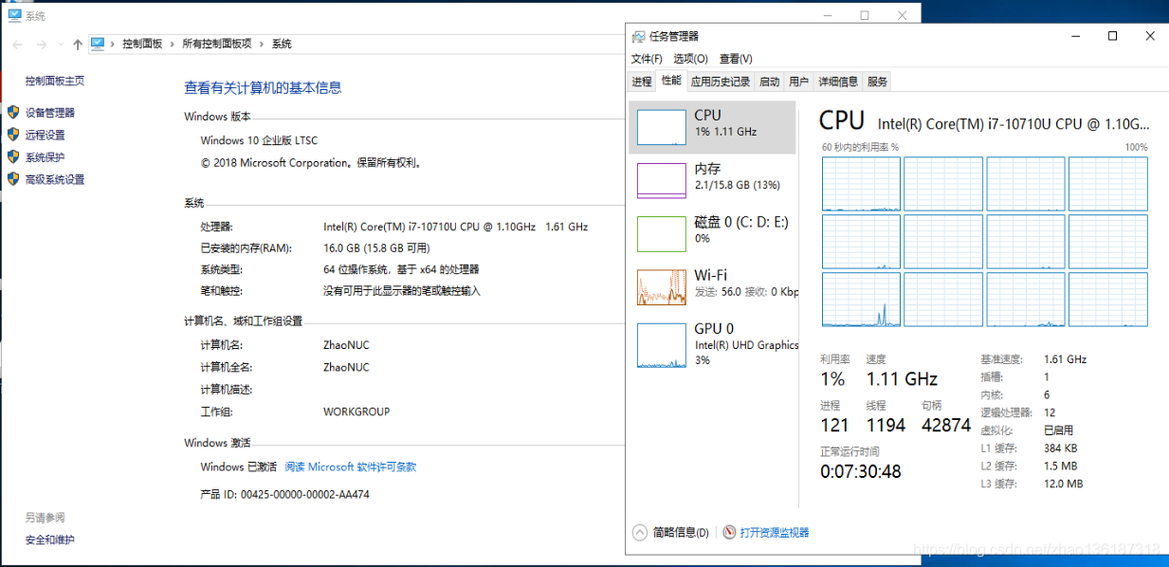Expand chevron after 所有控制面板项 breadcrumb

pos(262,44)
